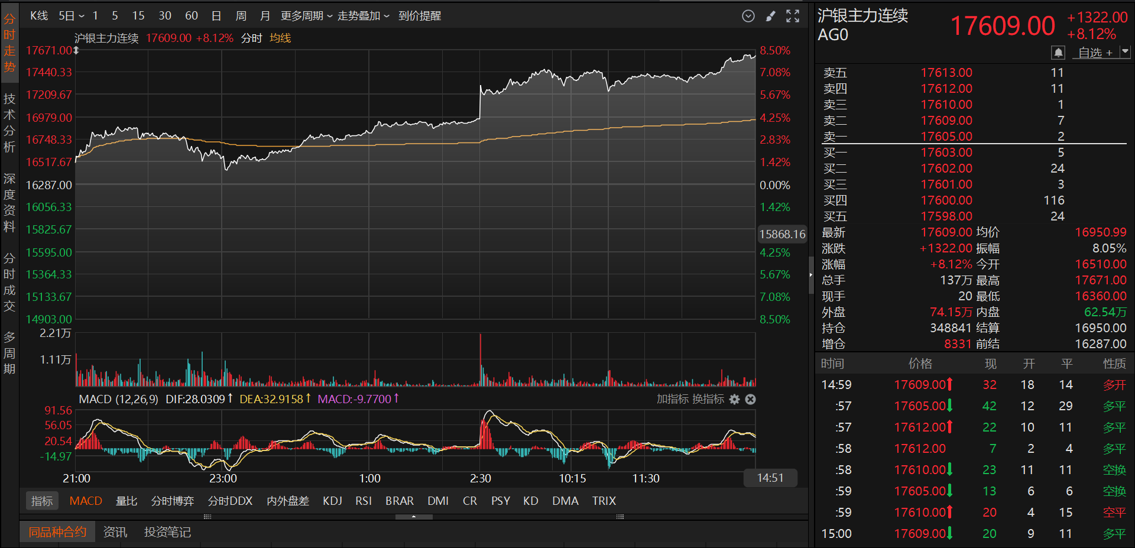Image resolution: width=1135 pixels, height=548 pixels.
Task: Open the 深度资料 sidebar tab
Action: (x=9, y=202)
